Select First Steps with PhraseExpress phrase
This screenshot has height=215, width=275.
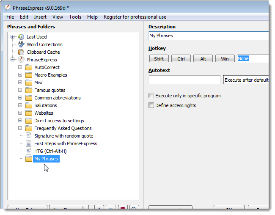click(x=66, y=143)
